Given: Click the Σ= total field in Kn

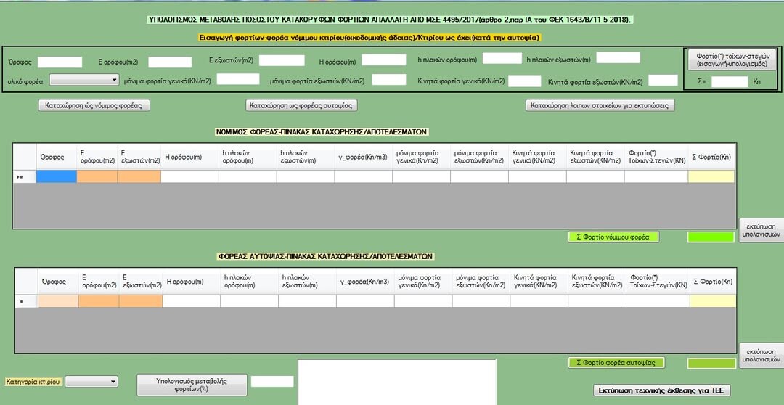Looking at the screenshot, I should [729, 82].
